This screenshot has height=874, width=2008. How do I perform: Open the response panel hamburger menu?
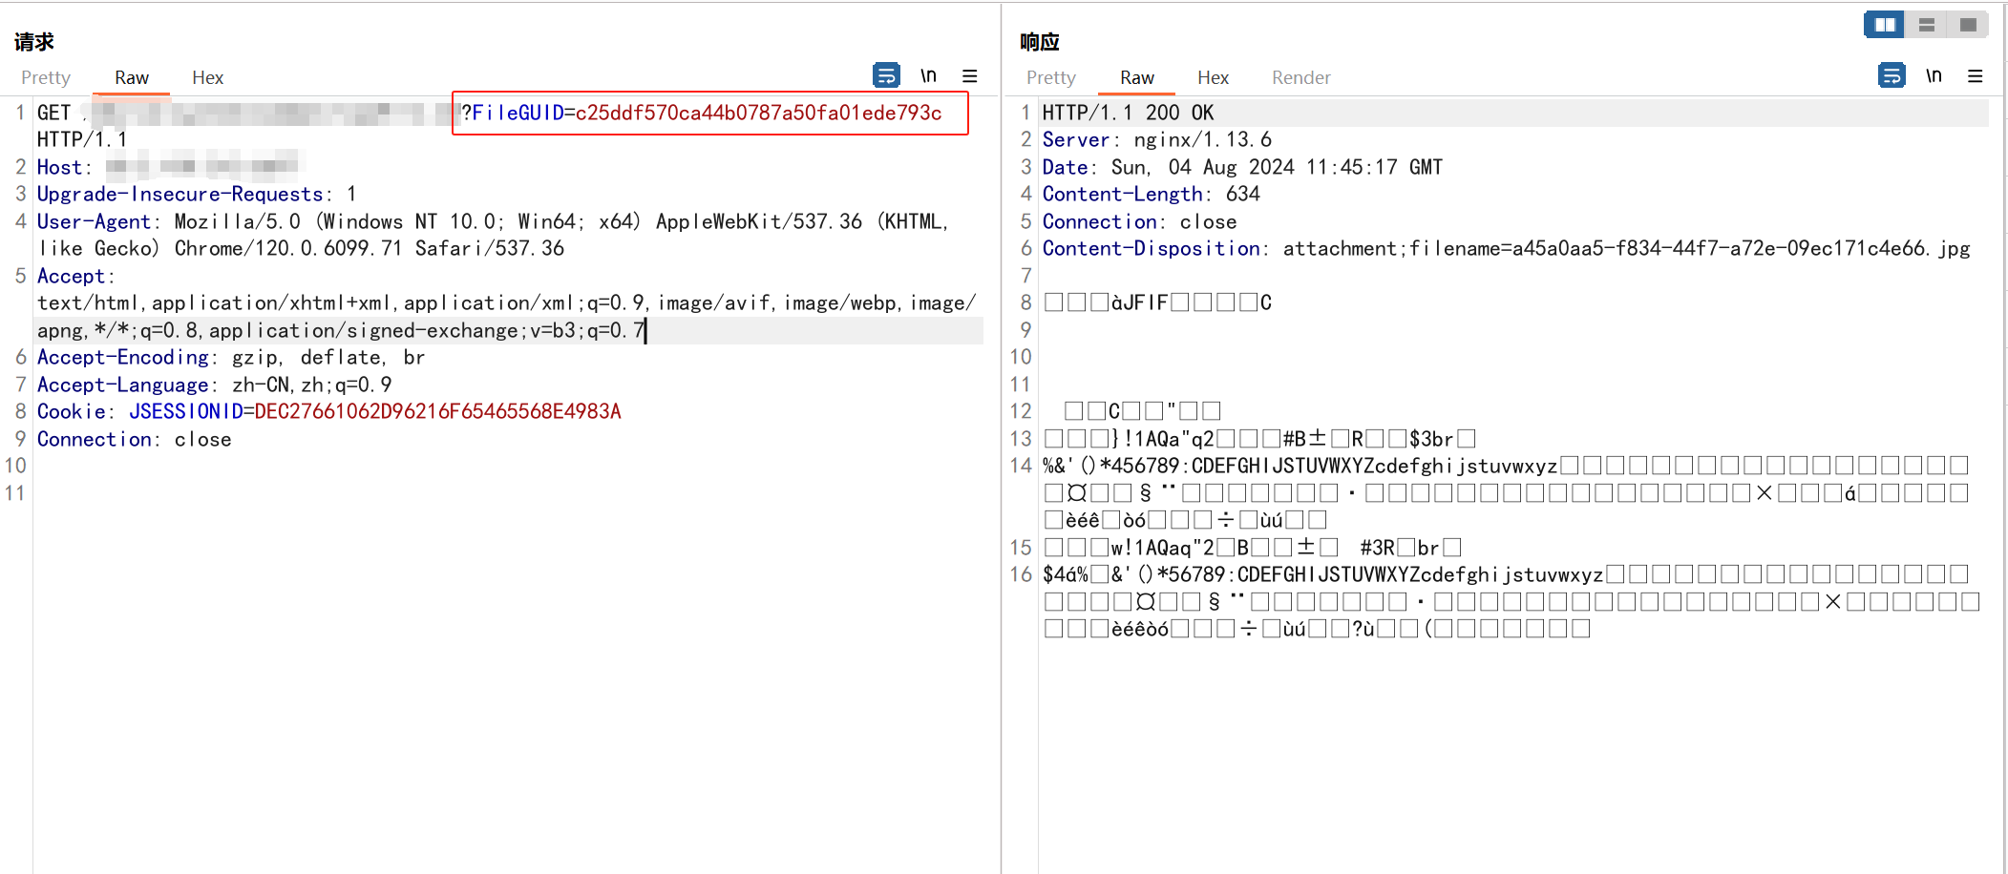1975,76
